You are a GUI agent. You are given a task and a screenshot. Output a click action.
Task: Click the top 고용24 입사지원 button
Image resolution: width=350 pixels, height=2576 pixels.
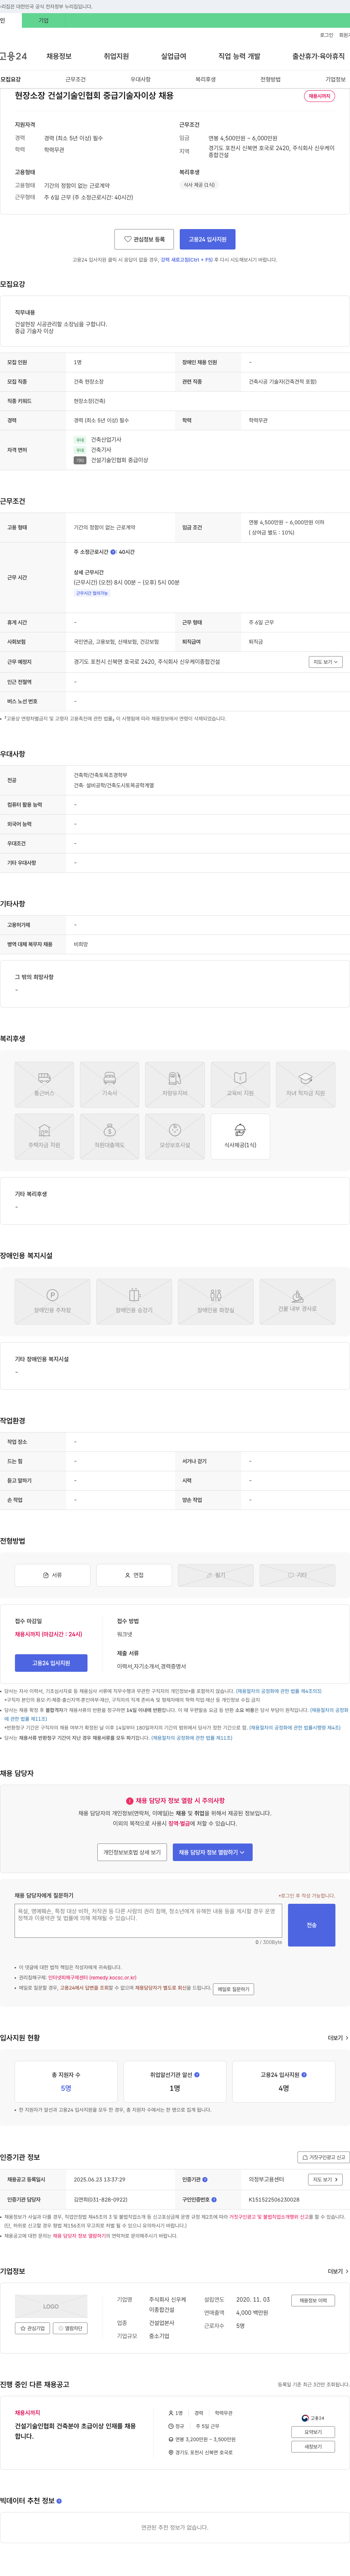point(207,239)
